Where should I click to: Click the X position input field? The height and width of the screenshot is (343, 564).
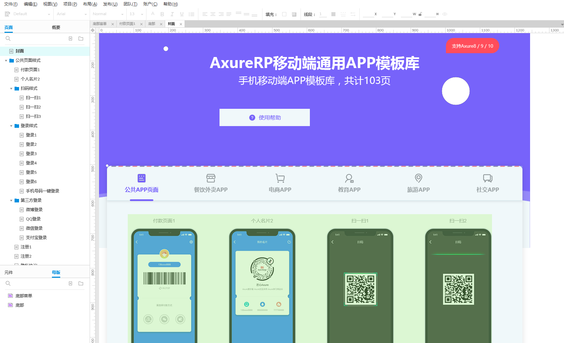pos(368,14)
